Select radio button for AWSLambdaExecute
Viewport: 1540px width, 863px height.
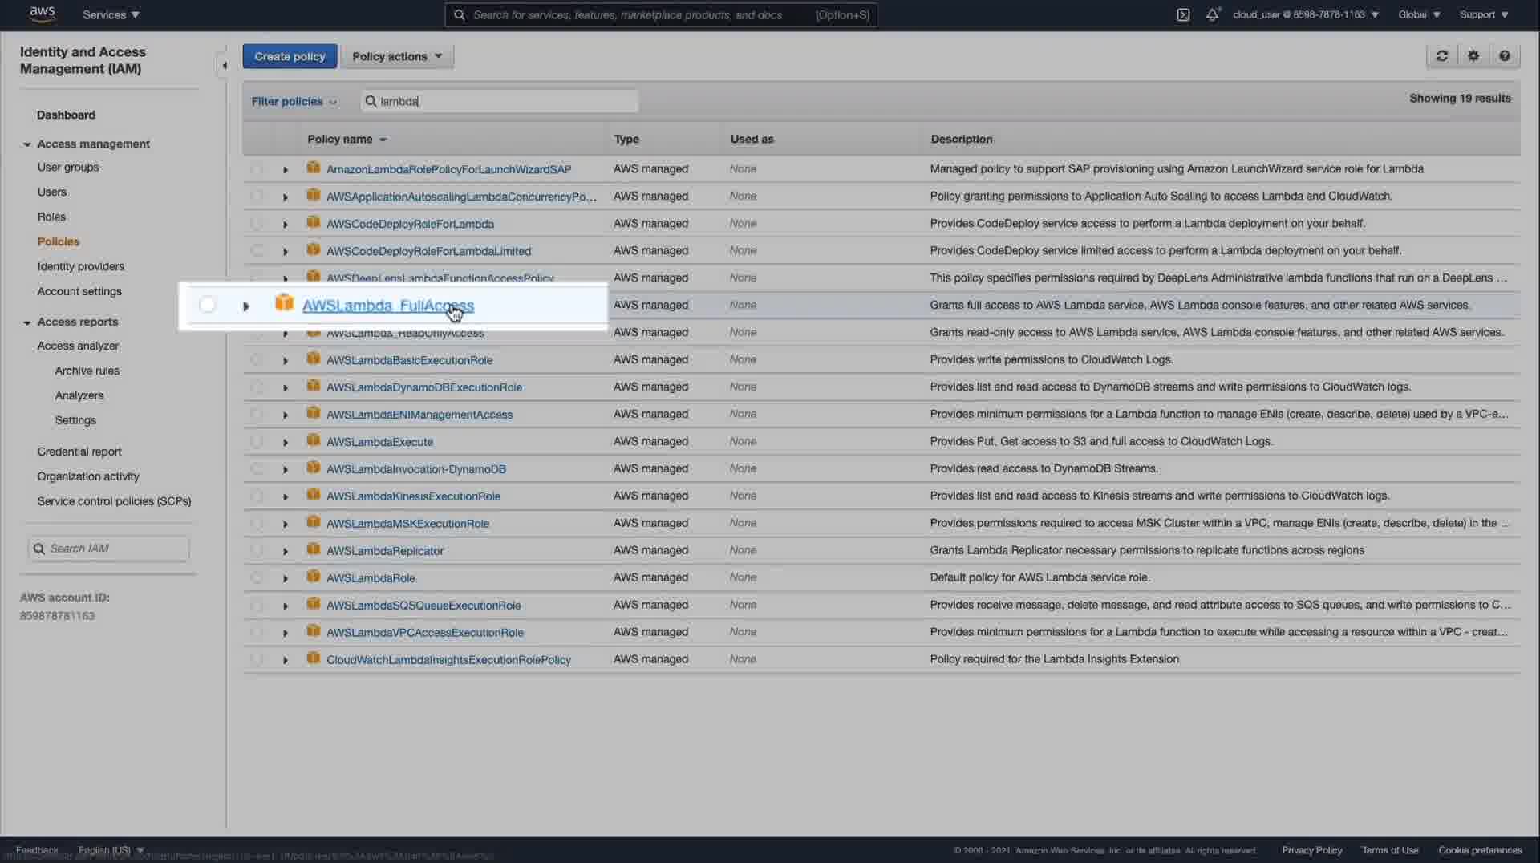pos(257,442)
